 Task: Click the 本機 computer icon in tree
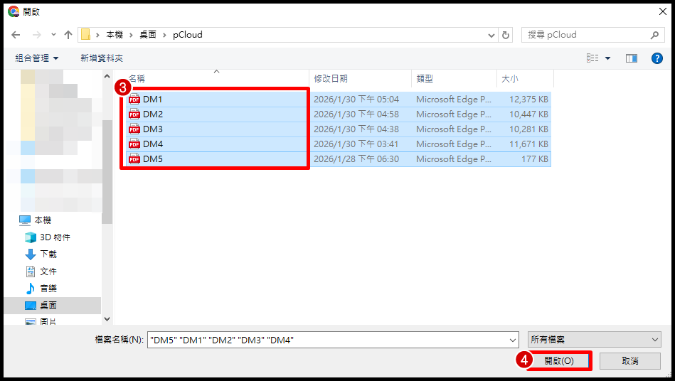[25, 220]
